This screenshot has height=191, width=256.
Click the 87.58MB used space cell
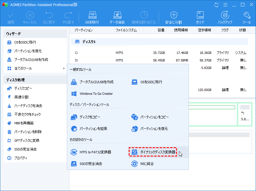pos(182,60)
